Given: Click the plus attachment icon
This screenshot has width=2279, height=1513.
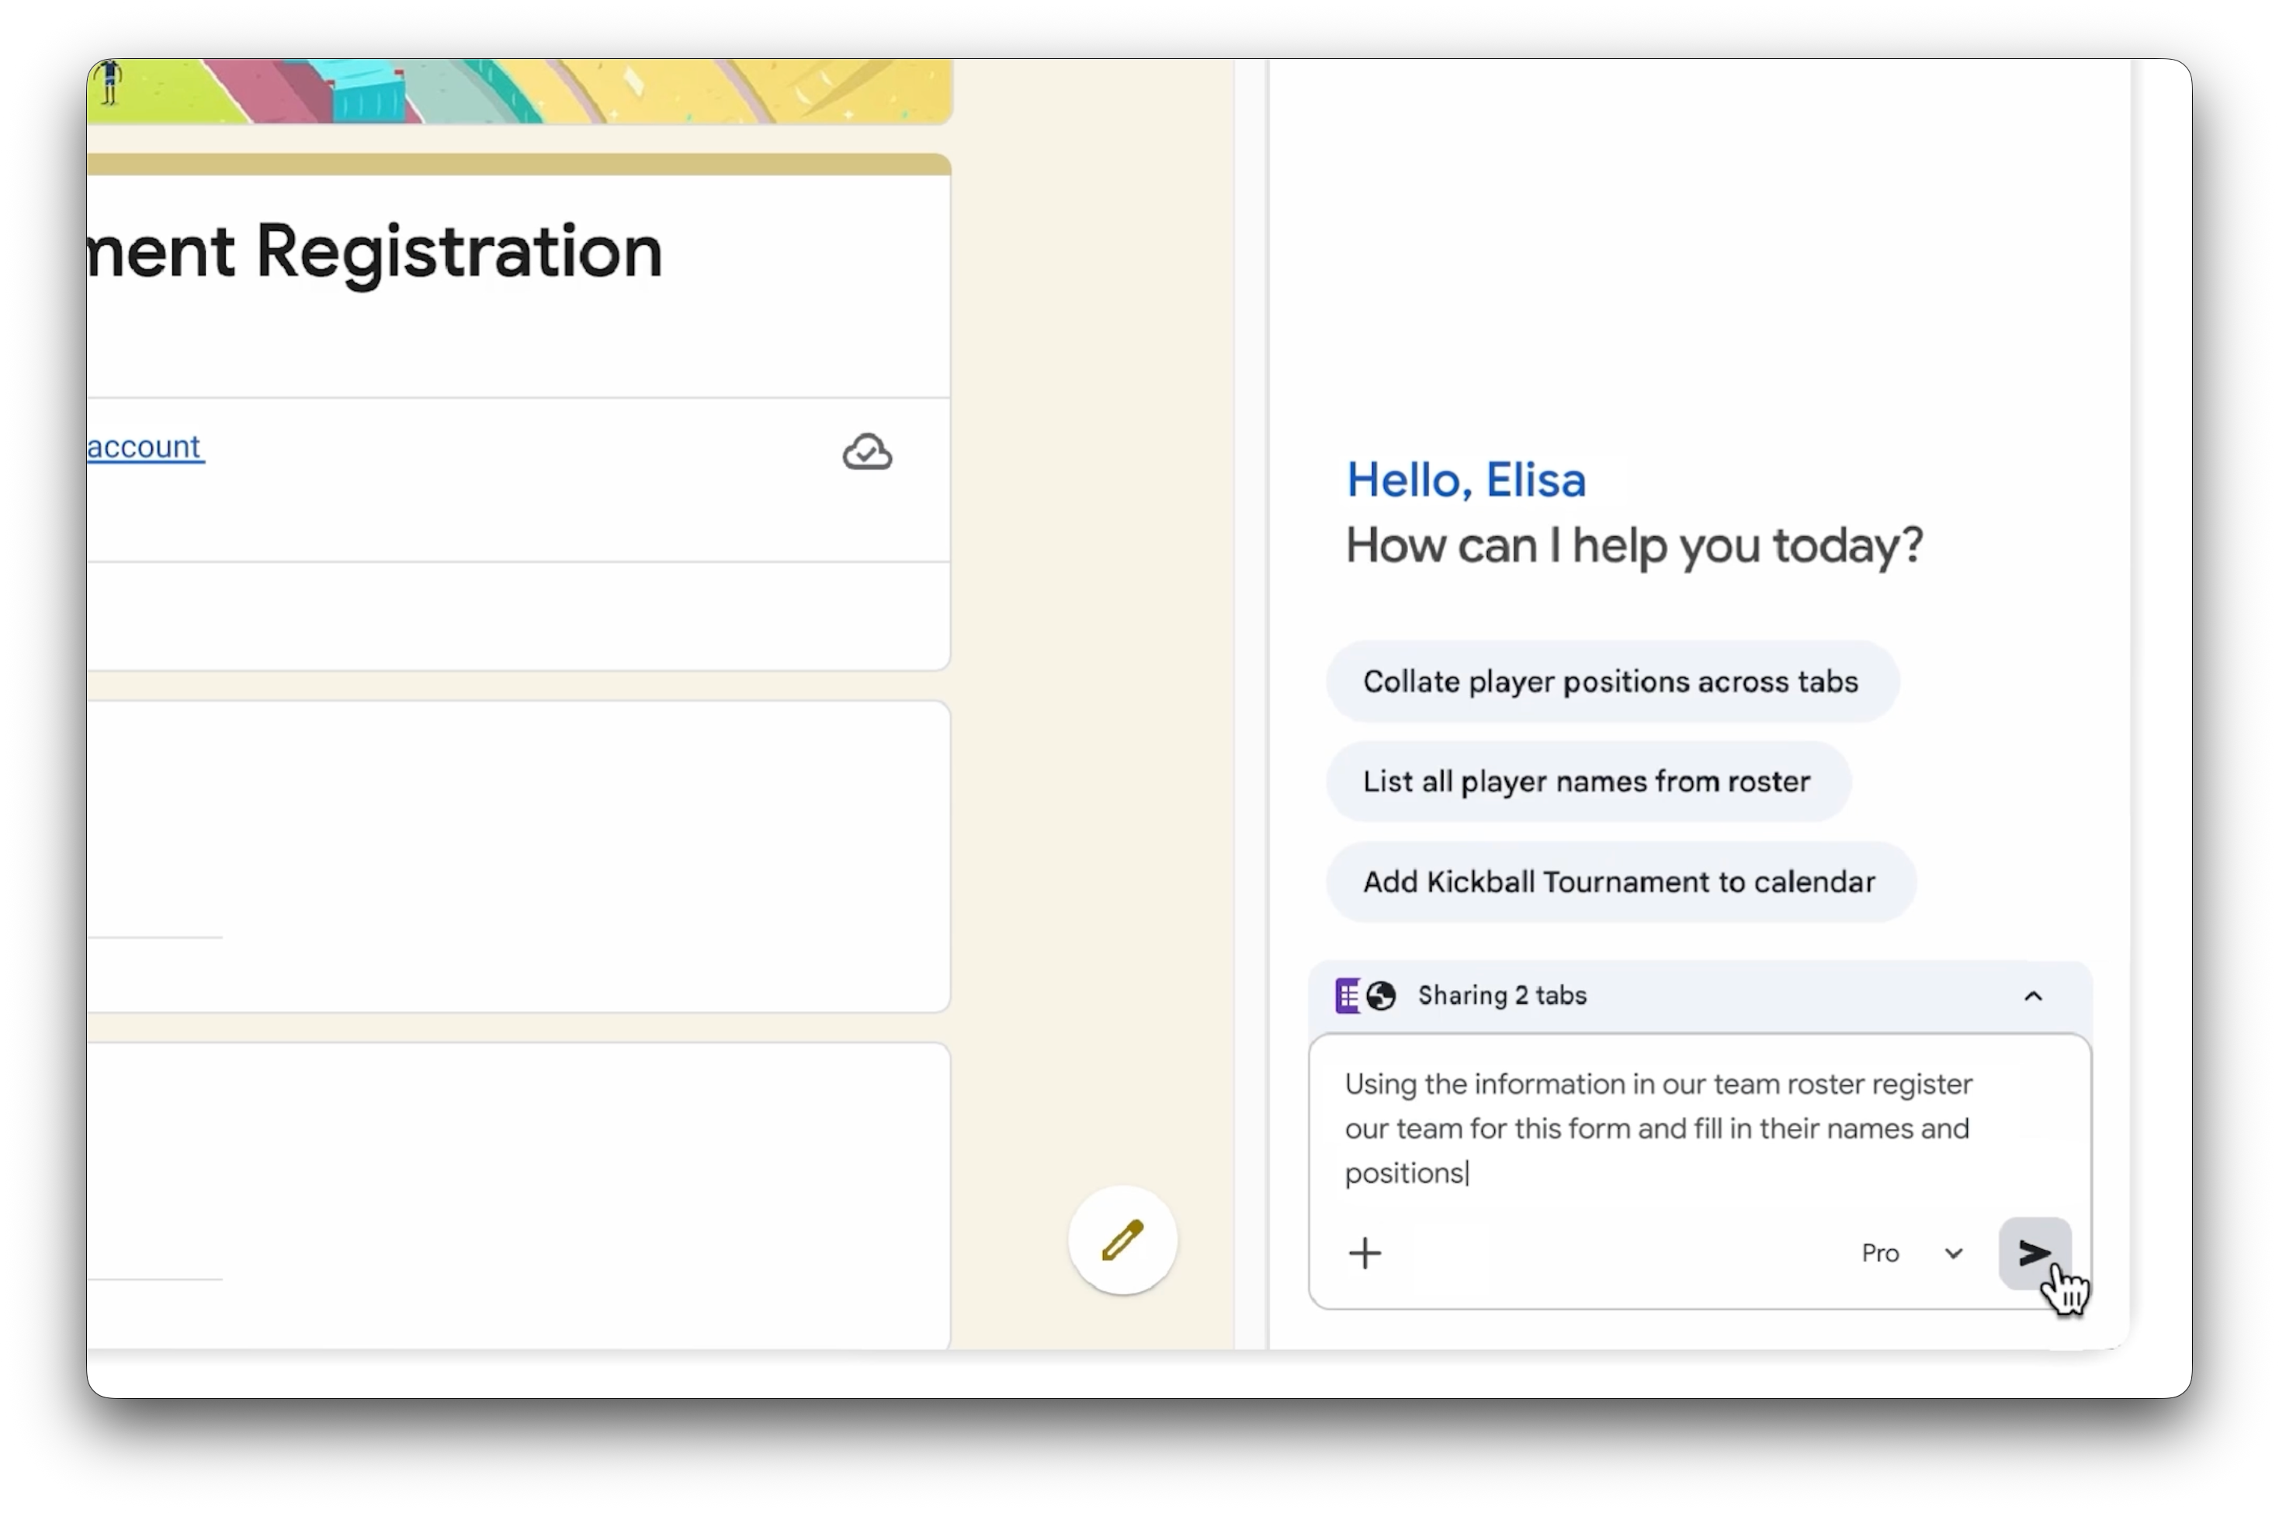Looking at the screenshot, I should pyautogui.click(x=1364, y=1252).
